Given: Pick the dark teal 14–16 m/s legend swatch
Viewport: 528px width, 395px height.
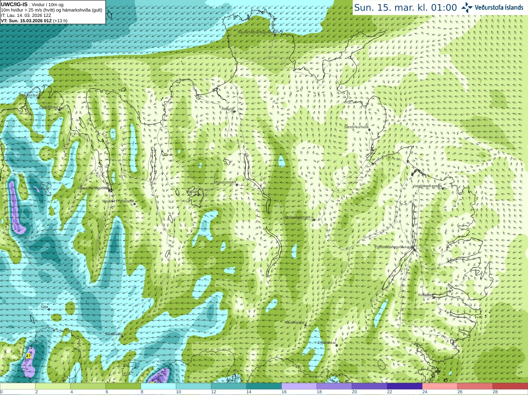Looking at the screenshot, I should coord(264,386).
